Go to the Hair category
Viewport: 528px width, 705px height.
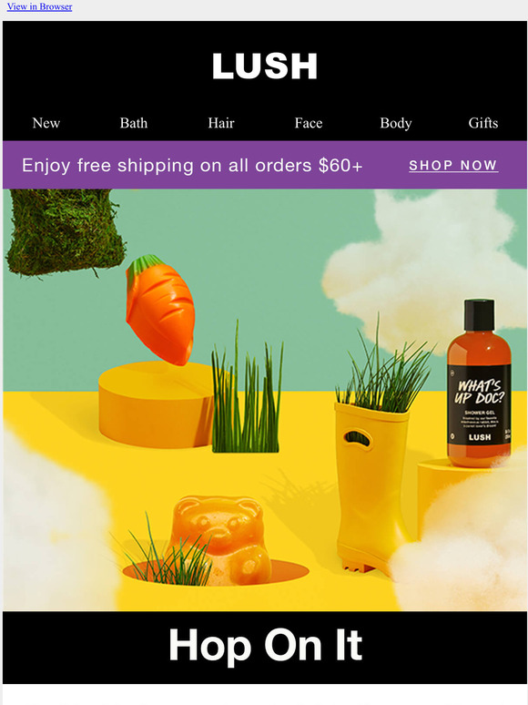pos(221,123)
